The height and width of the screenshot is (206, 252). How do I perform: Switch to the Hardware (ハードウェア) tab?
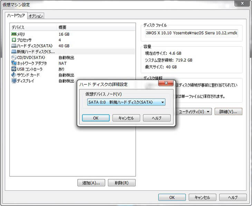click(16, 16)
